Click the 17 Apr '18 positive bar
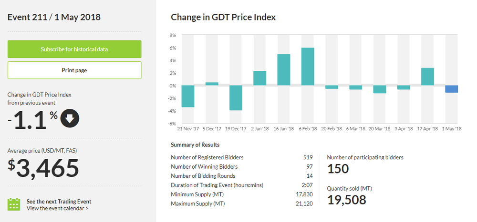Image resolution: width=477 pixels, height=222 pixels. point(427,77)
